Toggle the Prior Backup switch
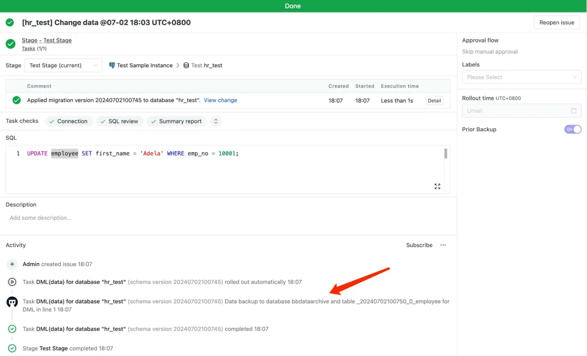The height and width of the screenshot is (356, 587). tap(573, 129)
